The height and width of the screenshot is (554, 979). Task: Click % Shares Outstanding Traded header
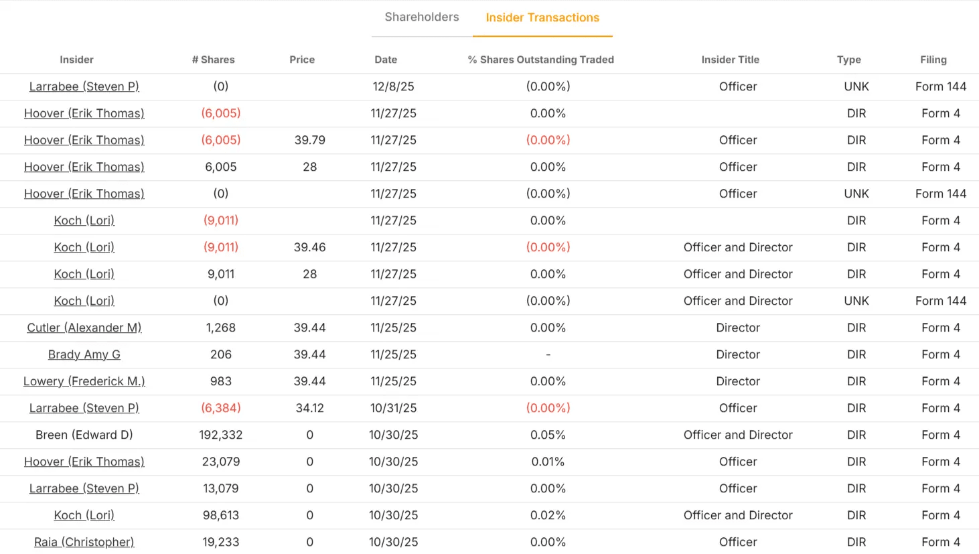pyautogui.click(x=541, y=60)
